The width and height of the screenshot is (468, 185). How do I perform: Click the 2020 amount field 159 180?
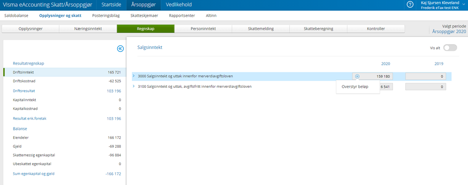click(x=372, y=76)
